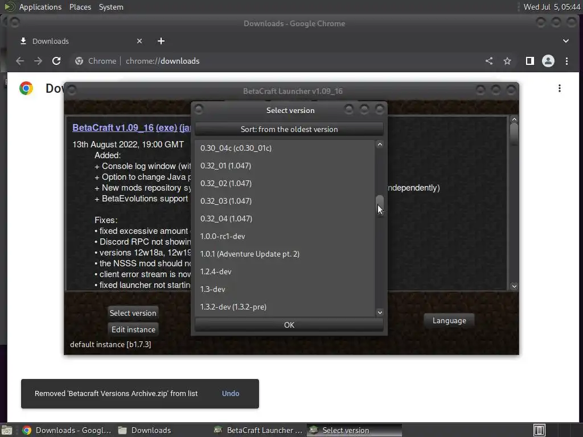Open the Language button in launcher
This screenshot has height=437, width=583.
pyautogui.click(x=449, y=321)
